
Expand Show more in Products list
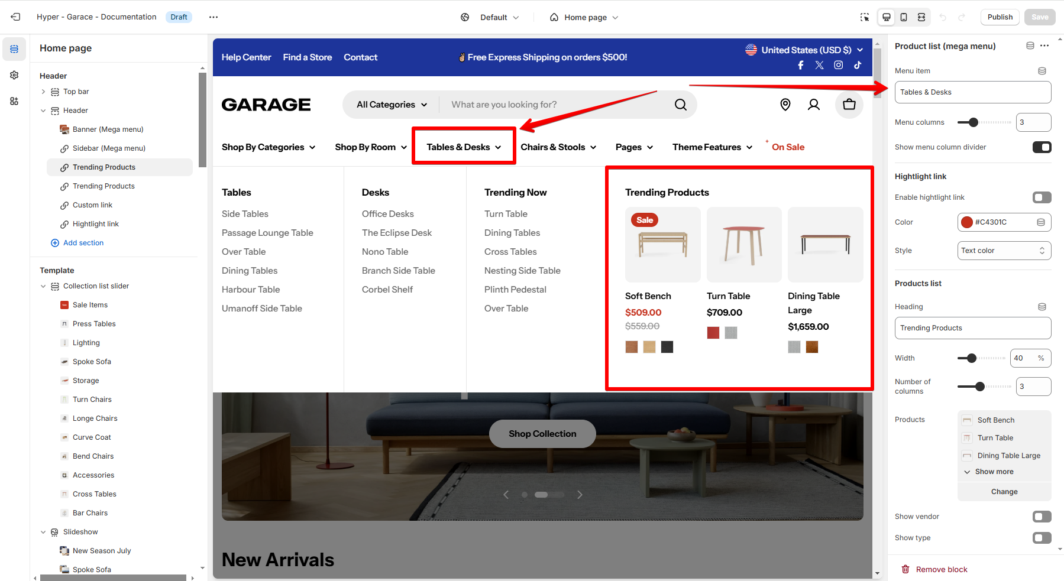(989, 472)
